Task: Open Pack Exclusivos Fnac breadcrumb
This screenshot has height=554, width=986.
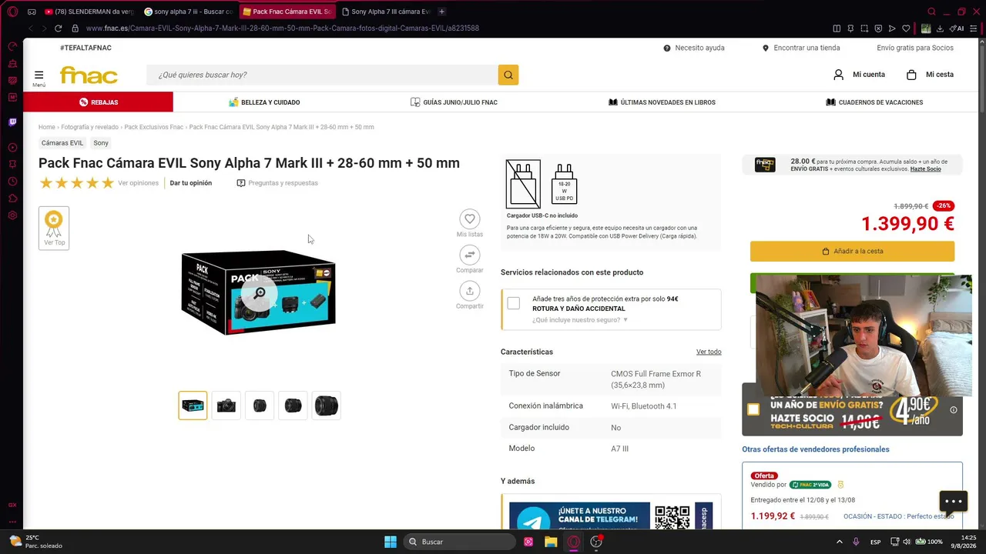Action: (154, 127)
